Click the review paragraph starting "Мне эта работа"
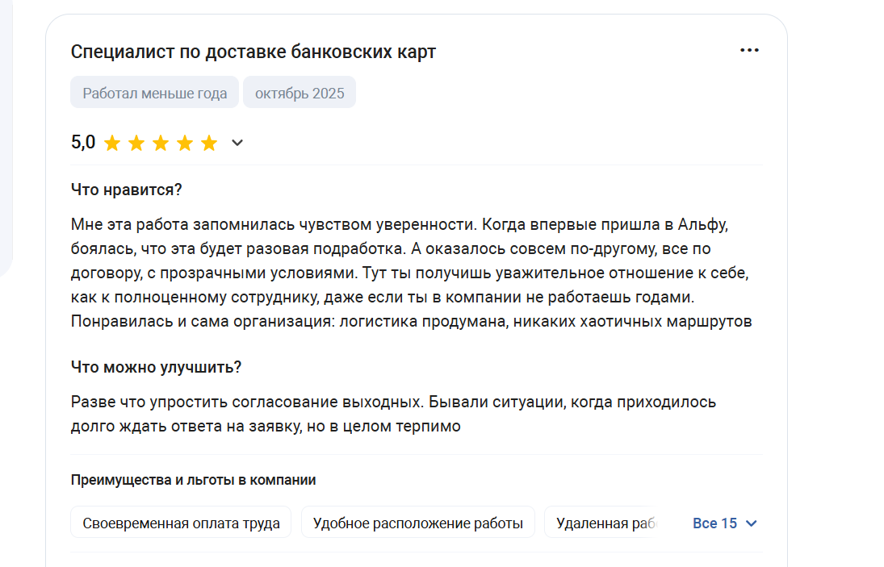Image resolution: width=884 pixels, height=567 pixels. (412, 273)
